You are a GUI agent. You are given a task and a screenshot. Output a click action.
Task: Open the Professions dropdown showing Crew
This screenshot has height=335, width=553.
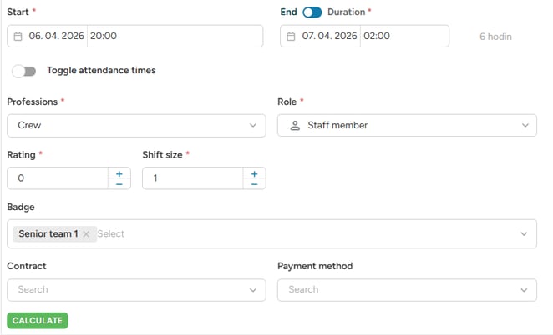(x=135, y=126)
